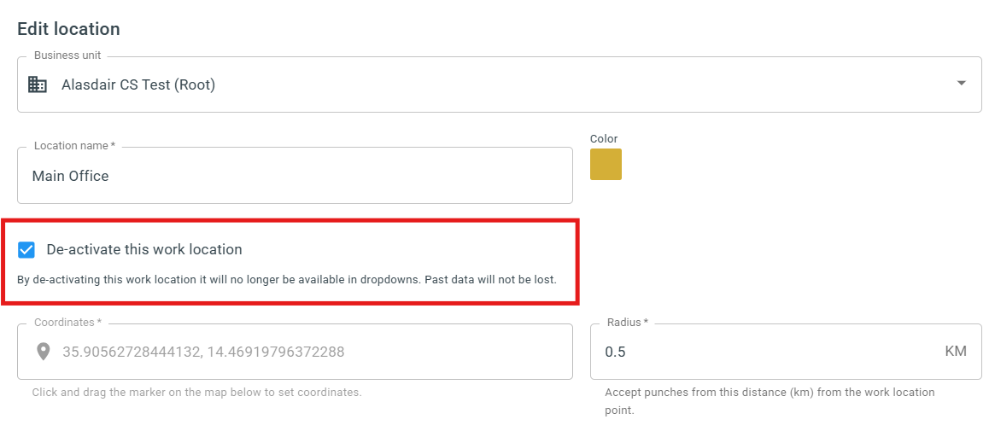
Task: Click the yellow Color swatch
Action: coord(606,164)
